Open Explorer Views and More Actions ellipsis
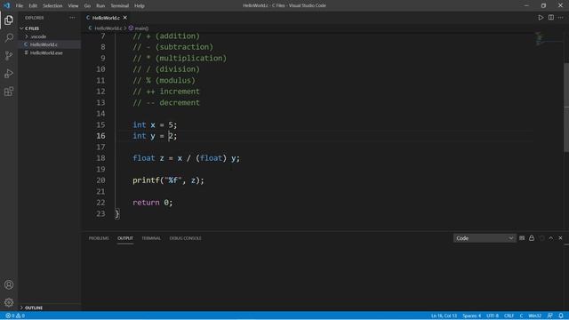569x320 pixels. click(72, 18)
